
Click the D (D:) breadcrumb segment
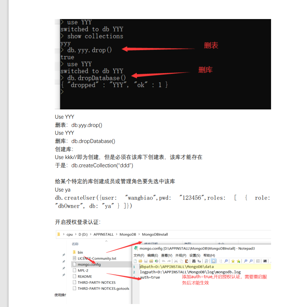(83, 235)
